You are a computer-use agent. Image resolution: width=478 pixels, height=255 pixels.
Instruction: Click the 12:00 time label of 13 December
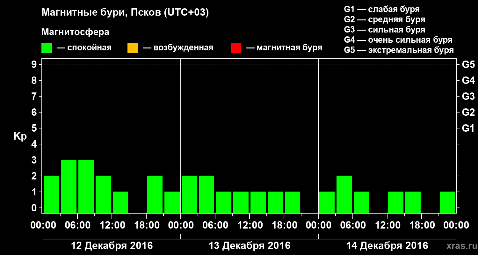(x=250, y=225)
